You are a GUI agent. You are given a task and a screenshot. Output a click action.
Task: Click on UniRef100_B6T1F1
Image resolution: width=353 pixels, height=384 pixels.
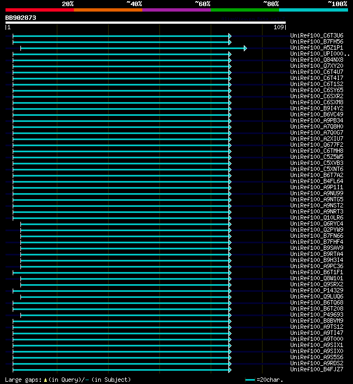[317, 272]
